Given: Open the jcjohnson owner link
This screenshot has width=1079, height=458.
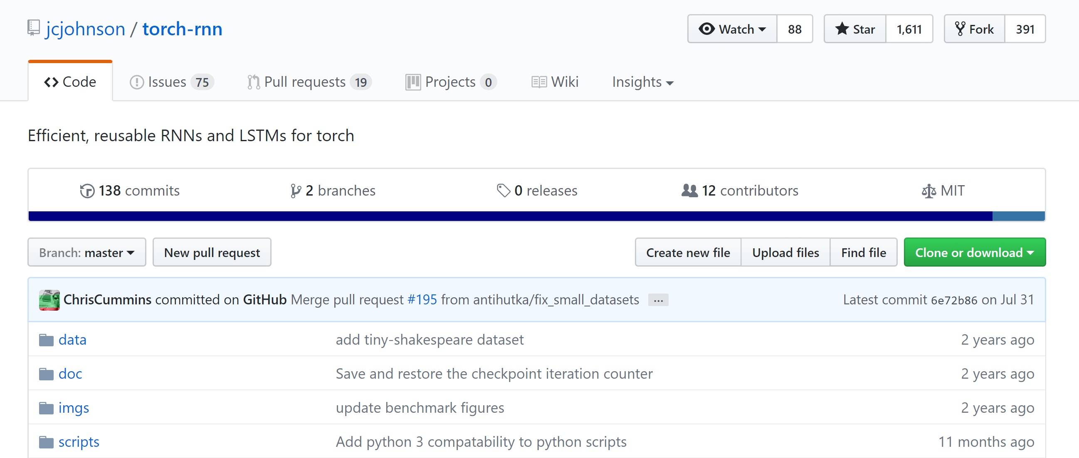Looking at the screenshot, I should click(86, 29).
